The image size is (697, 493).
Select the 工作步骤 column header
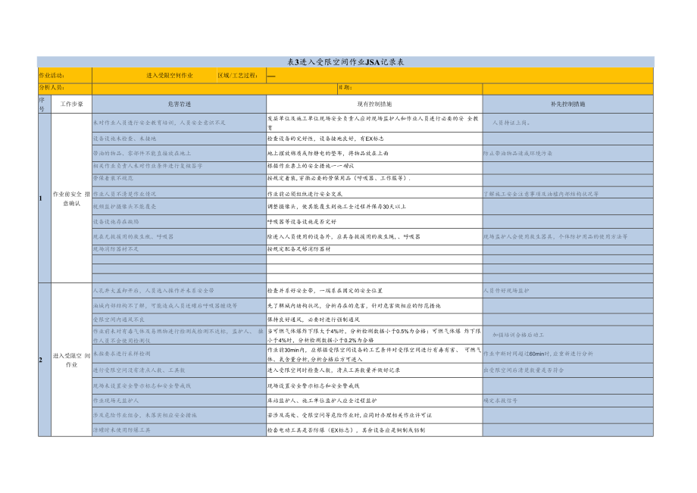point(72,104)
